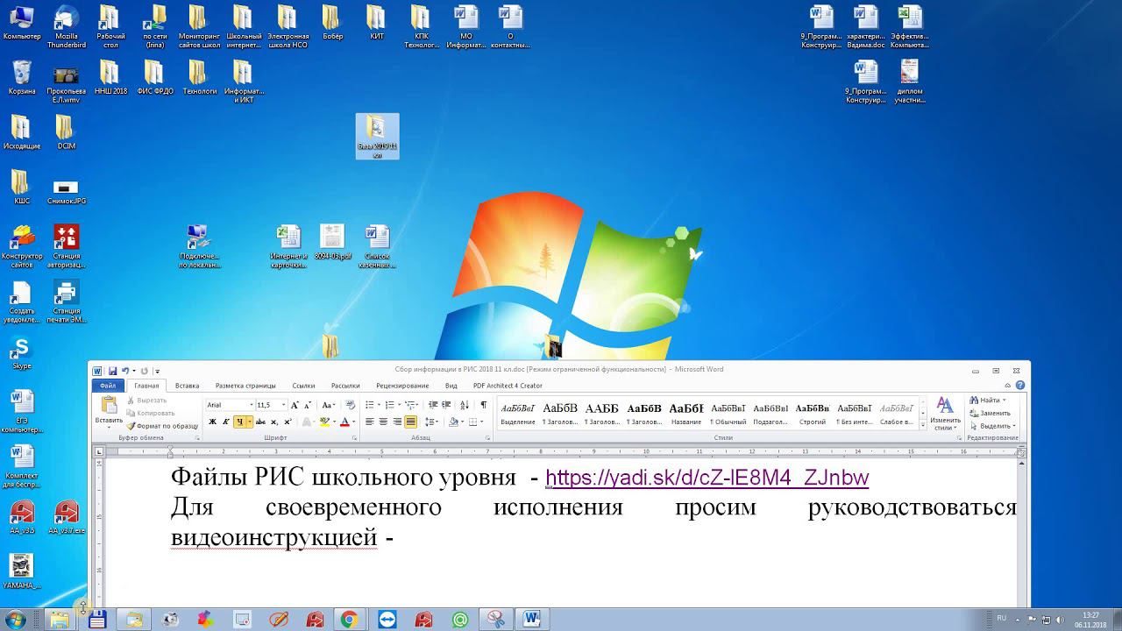
Task: Toggle strikethrough formatting
Action: click(x=261, y=422)
